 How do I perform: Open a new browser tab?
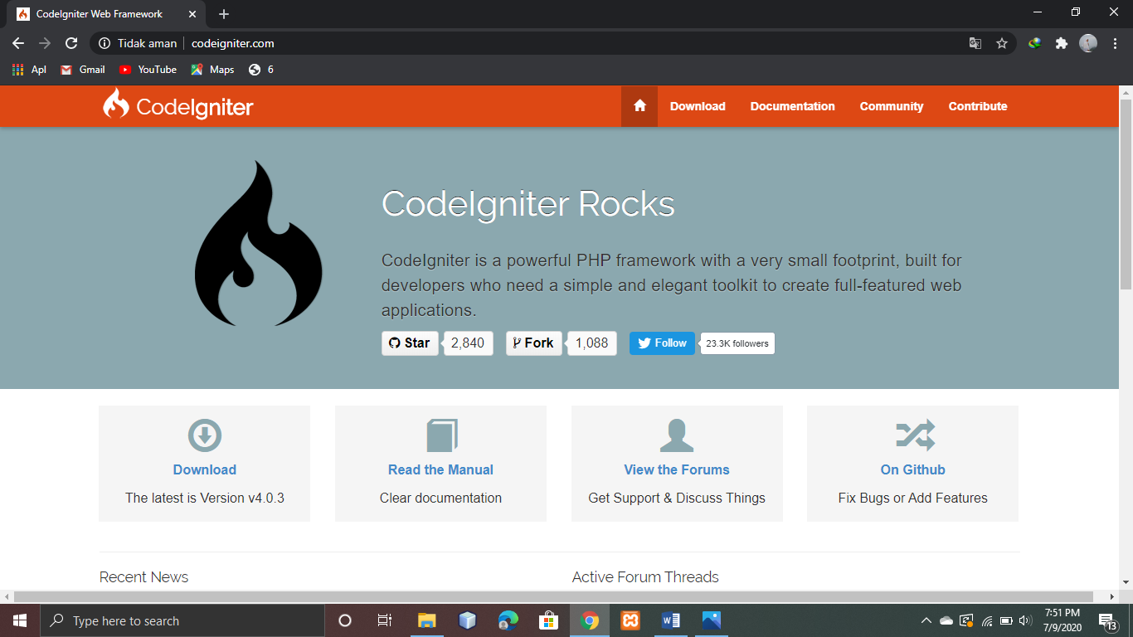[224, 14]
